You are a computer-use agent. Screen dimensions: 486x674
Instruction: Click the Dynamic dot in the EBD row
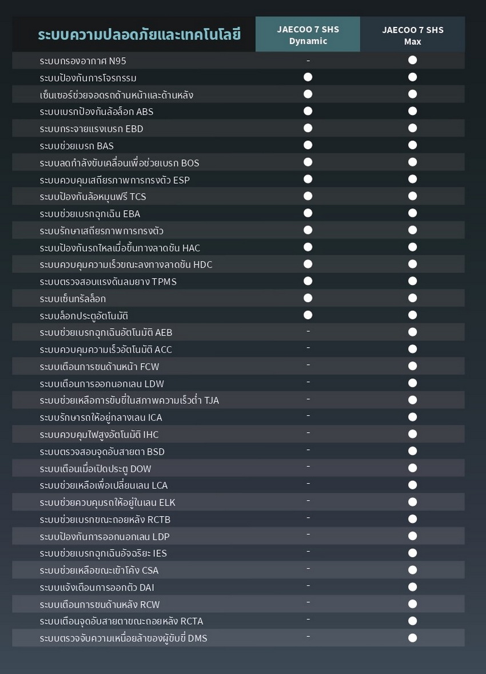308,128
